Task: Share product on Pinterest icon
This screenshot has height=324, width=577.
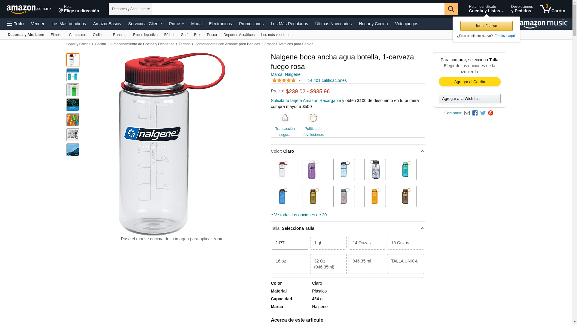Action: (x=490, y=113)
